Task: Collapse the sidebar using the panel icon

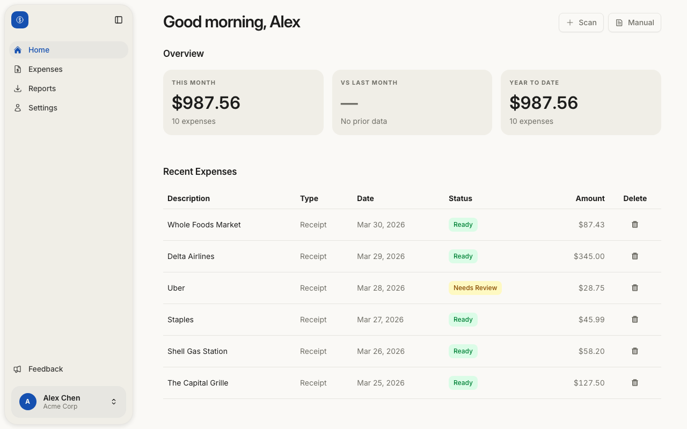Action: click(118, 19)
